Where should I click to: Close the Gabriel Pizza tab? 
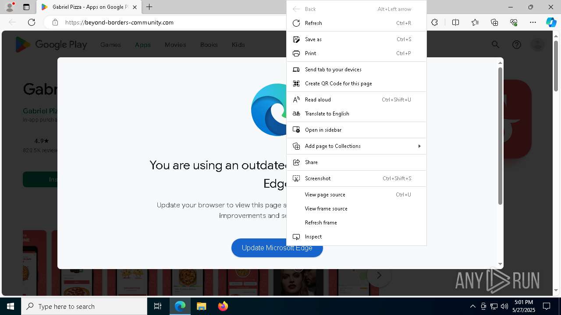click(x=135, y=7)
